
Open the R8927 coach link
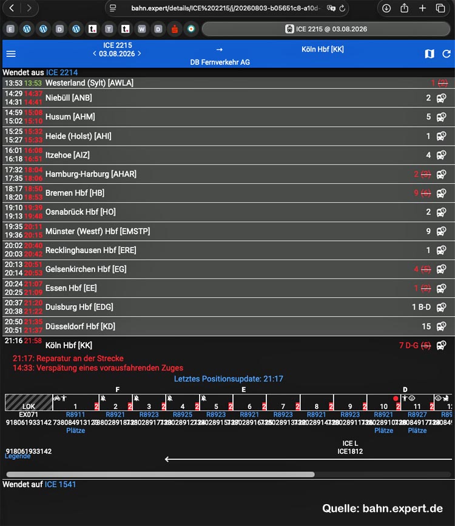pos(417,414)
